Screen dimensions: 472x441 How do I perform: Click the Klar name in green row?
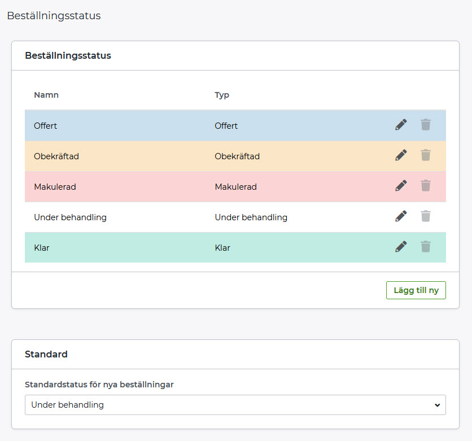pos(42,248)
